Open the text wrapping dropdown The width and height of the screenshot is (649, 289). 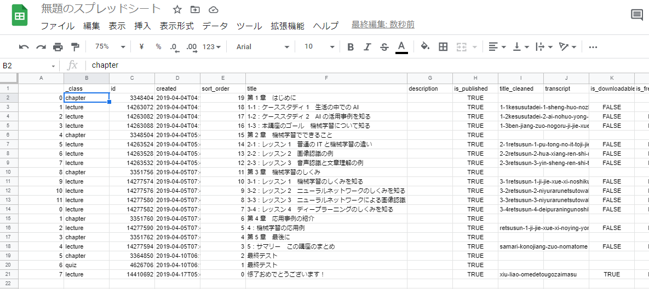pos(544,46)
